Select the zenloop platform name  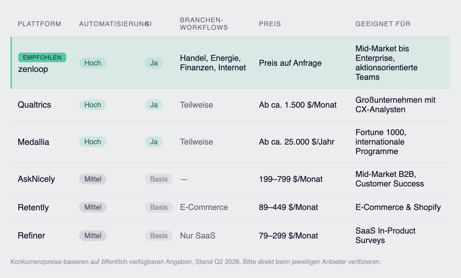pos(33,69)
